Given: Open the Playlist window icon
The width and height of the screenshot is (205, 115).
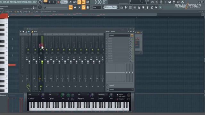Looking at the screenshot, I should (x=122, y=7).
